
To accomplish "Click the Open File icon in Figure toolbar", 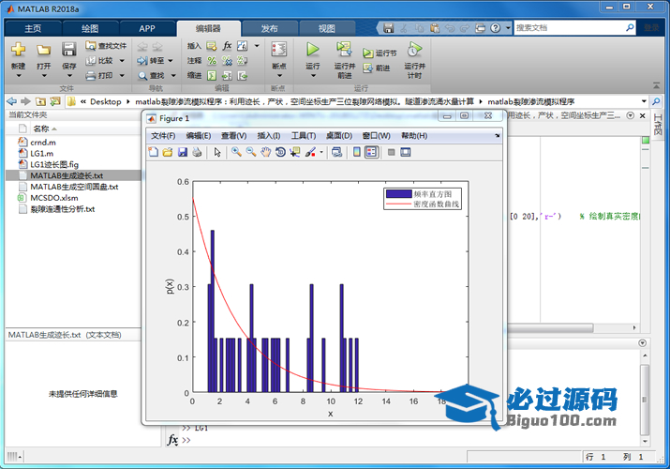I will pyautogui.click(x=168, y=152).
